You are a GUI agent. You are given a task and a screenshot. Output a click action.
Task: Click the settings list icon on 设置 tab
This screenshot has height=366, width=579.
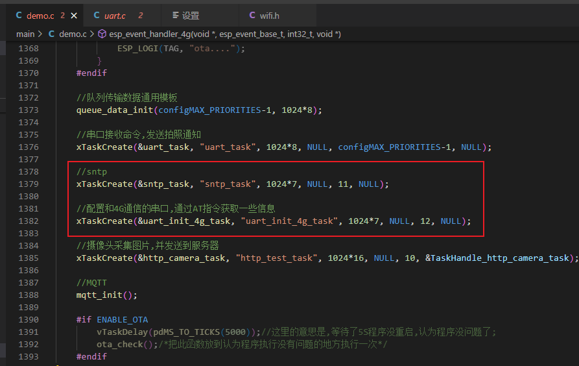176,15
